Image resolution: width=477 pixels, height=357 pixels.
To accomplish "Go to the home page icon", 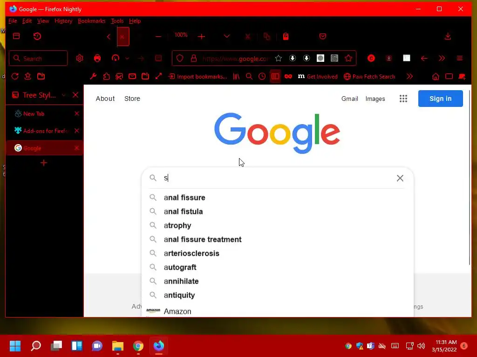I will pos(436,77).
